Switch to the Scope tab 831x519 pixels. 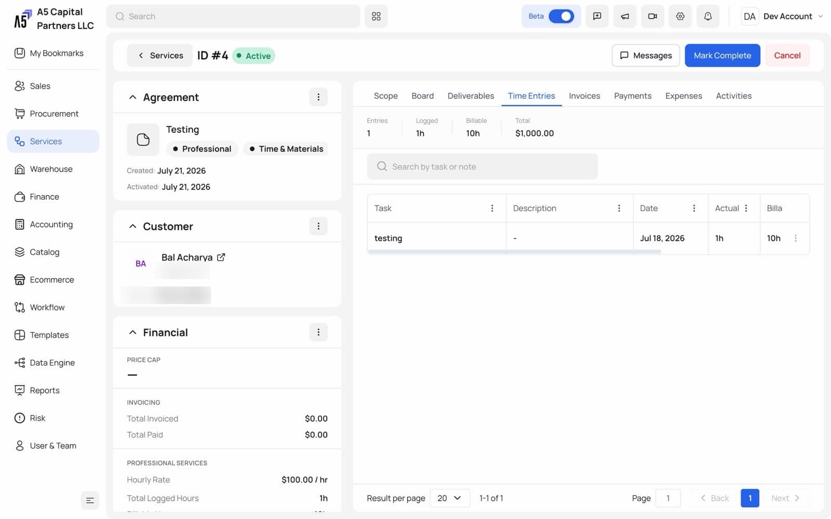(x=385, y=96)
